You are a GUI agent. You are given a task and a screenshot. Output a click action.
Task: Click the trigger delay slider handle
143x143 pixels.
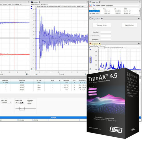[x=22, y=109]
